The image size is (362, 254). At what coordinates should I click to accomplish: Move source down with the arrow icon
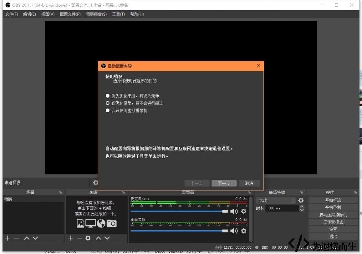[107, 238]
